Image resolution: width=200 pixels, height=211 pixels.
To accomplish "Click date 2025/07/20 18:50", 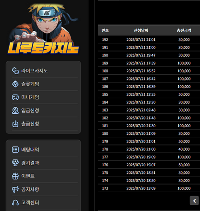I will (x=141, y=181).
